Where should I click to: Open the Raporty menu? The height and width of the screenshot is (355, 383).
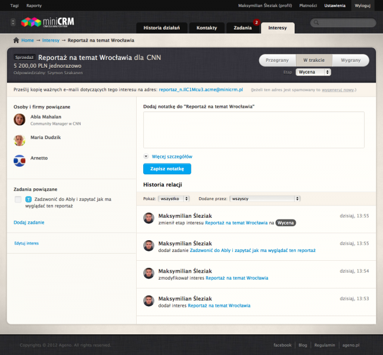click(34, 6)
